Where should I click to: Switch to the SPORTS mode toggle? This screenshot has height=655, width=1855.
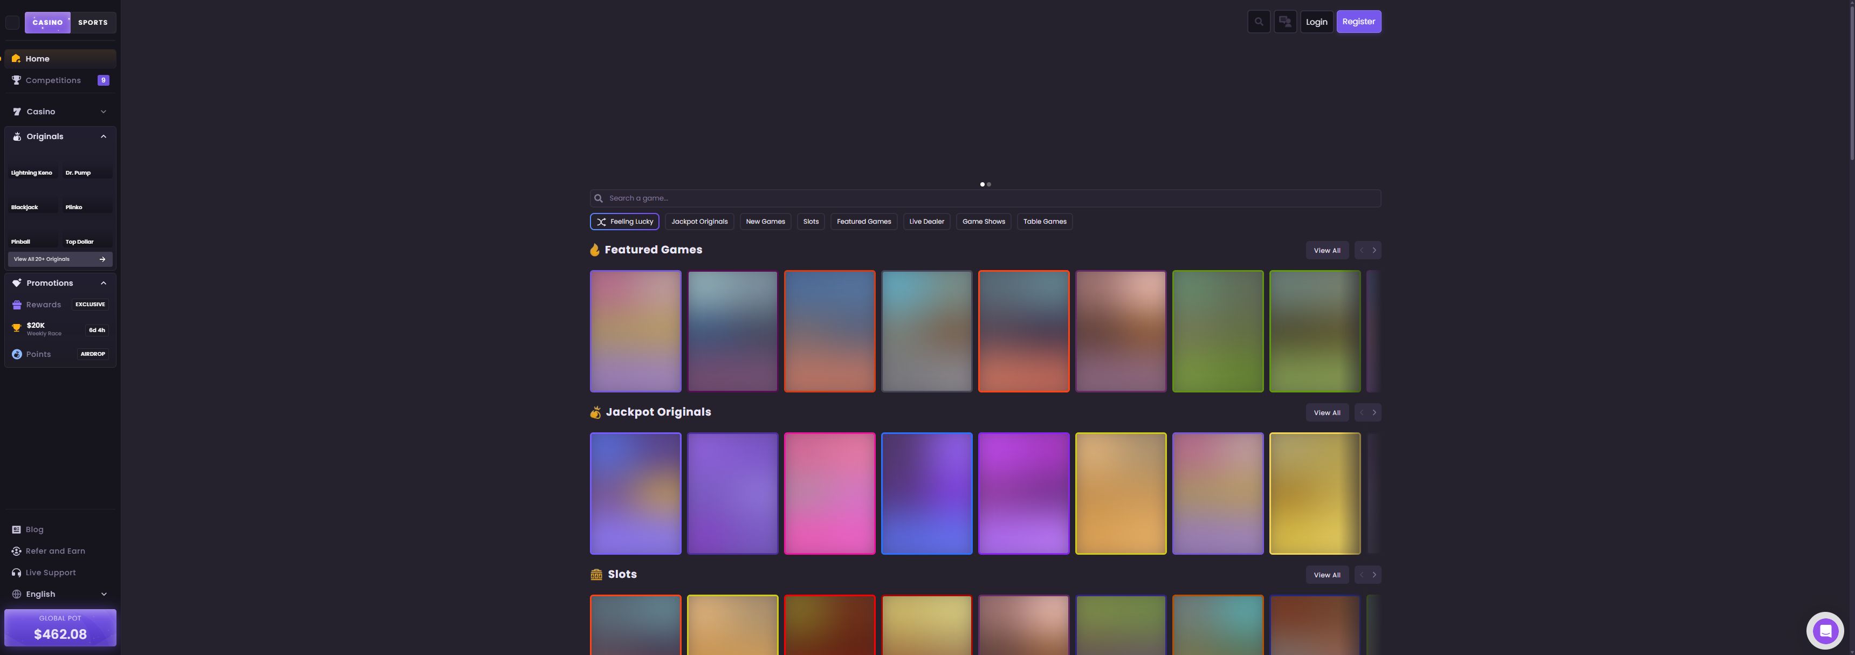point(93,22)
